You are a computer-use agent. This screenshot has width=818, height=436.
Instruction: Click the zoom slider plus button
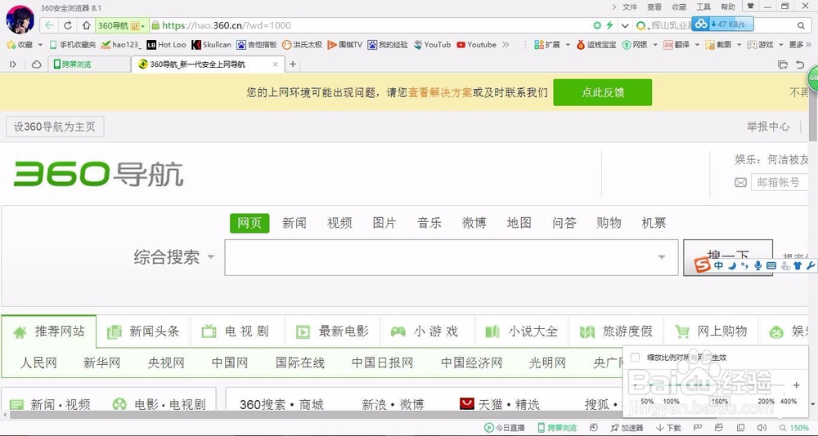point(796,385)
